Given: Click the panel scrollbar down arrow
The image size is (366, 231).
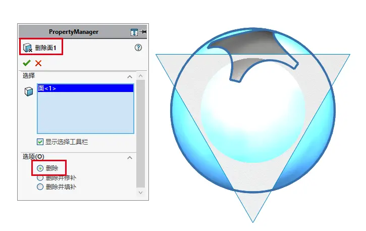Looking at the screenshot, I should (140, 193).
